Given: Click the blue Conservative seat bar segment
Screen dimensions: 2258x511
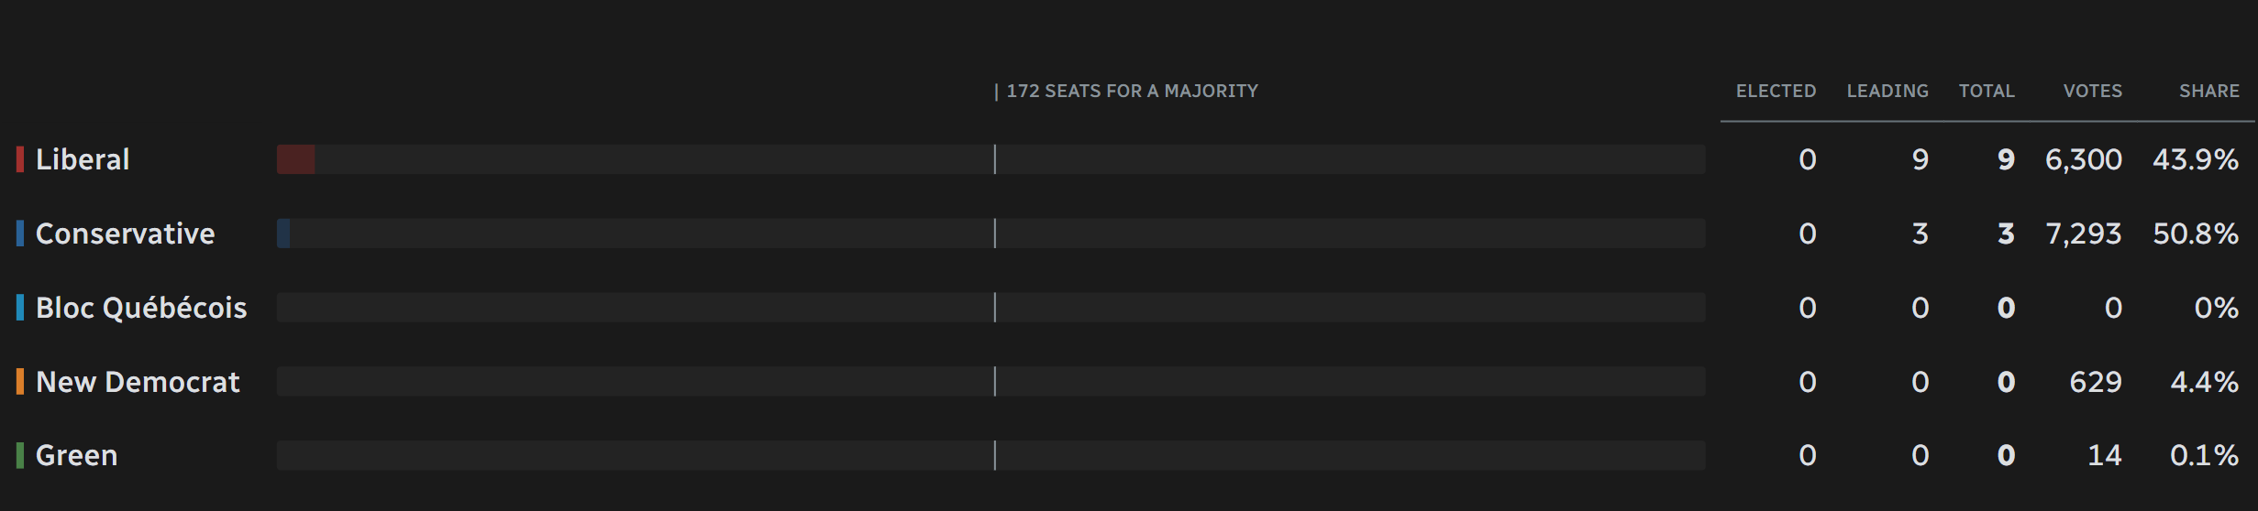Looking at the screenshot, I should [x=283, y=234].
